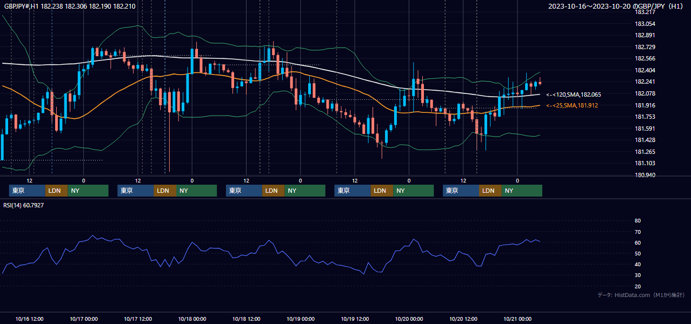Click the RSI scale value 70
691x324 pixels.
coord(637,232)
